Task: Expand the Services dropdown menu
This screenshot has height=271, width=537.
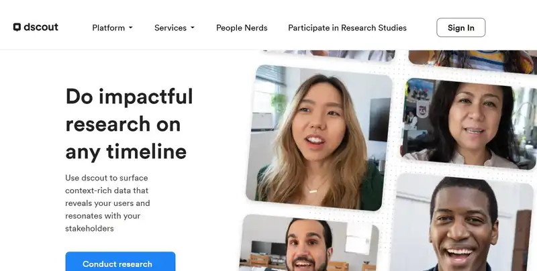Action: coord(175,28)
